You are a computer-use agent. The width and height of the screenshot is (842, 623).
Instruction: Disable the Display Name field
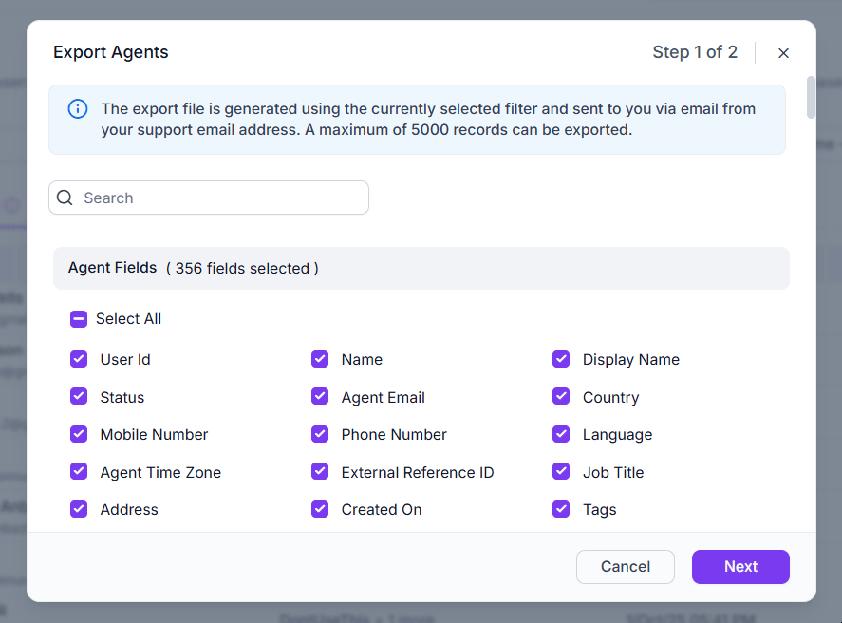(561, 359)
